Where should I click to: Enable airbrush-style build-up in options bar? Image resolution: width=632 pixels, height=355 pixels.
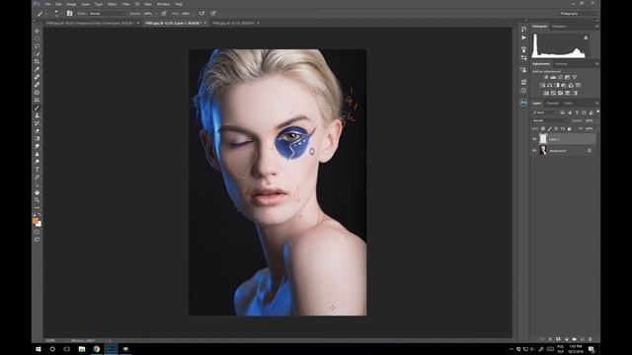pos(201,13)
